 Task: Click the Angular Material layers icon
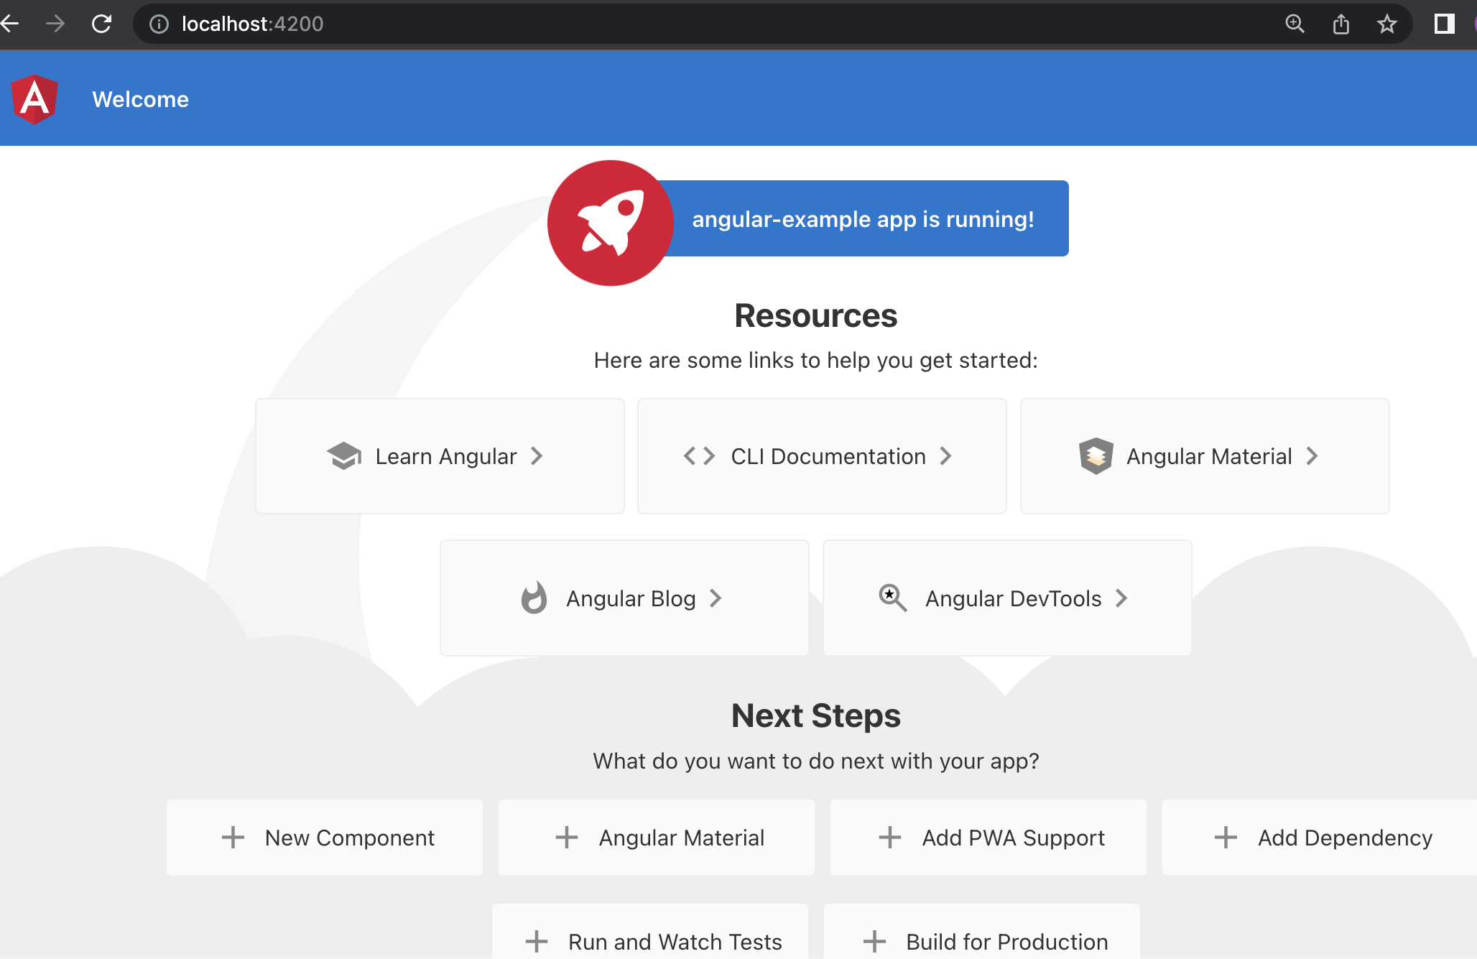click(1095, 455)
